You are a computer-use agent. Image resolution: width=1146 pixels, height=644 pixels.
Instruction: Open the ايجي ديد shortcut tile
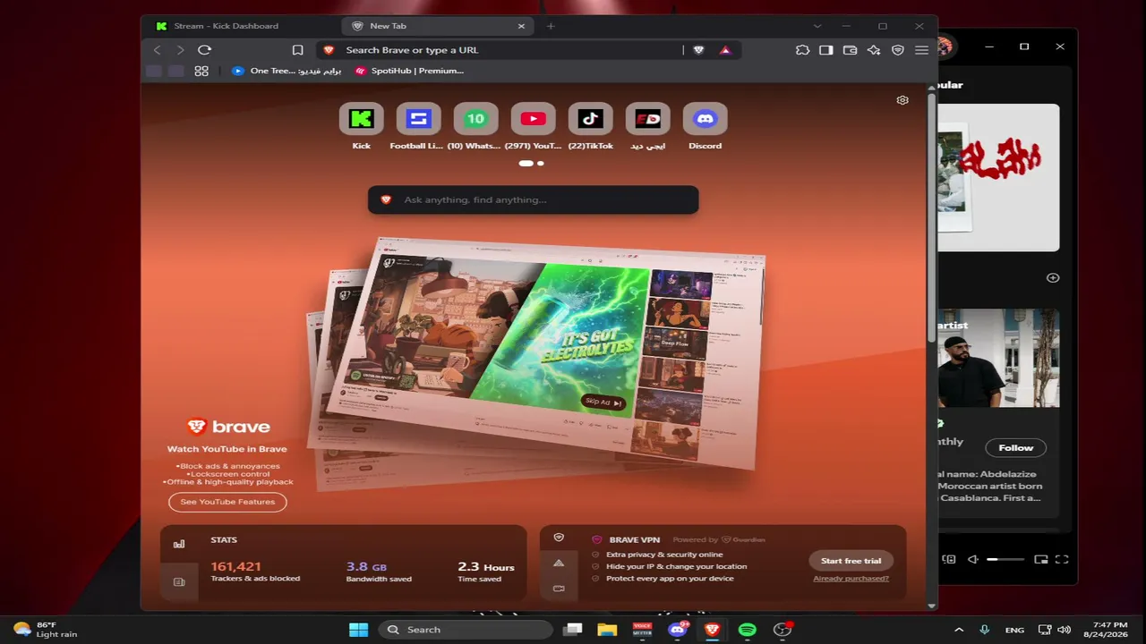pyautogui.click(x=647, y=126)
